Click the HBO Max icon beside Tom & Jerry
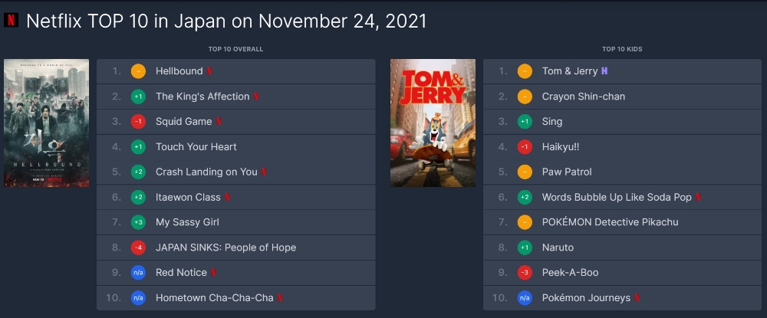 [x=604, y=71]
